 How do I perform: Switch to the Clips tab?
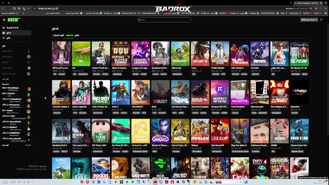pos(77,35)
